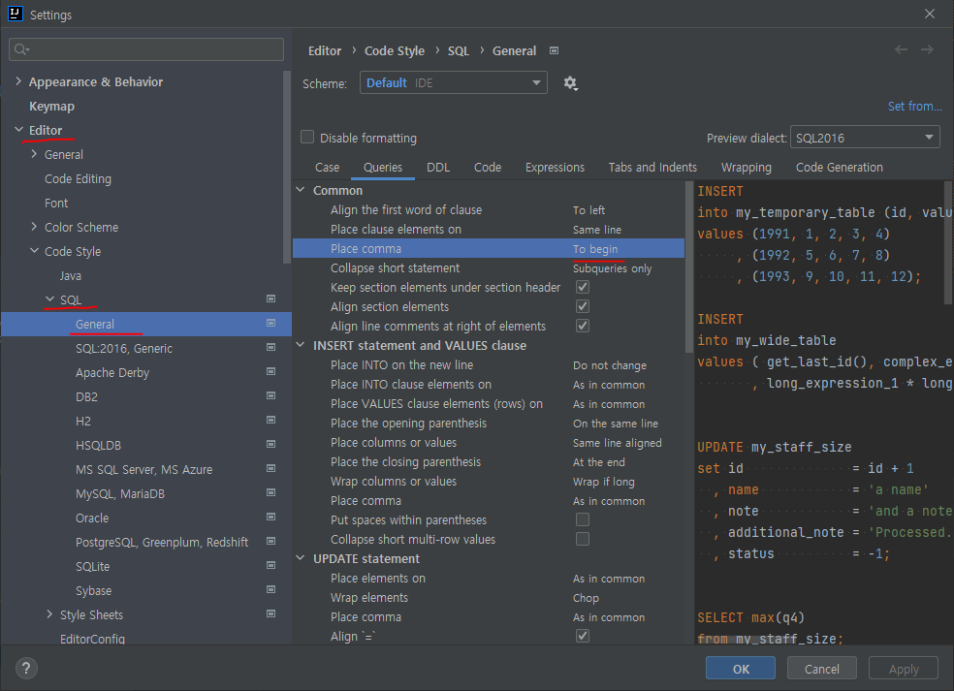Click the project-level icon beside HSQLDB

[270, 444]
